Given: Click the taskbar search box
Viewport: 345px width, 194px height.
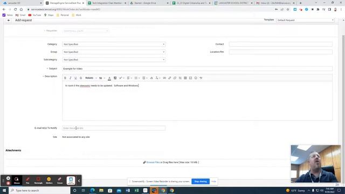Looking at the screenshot, I should point(39,190).
